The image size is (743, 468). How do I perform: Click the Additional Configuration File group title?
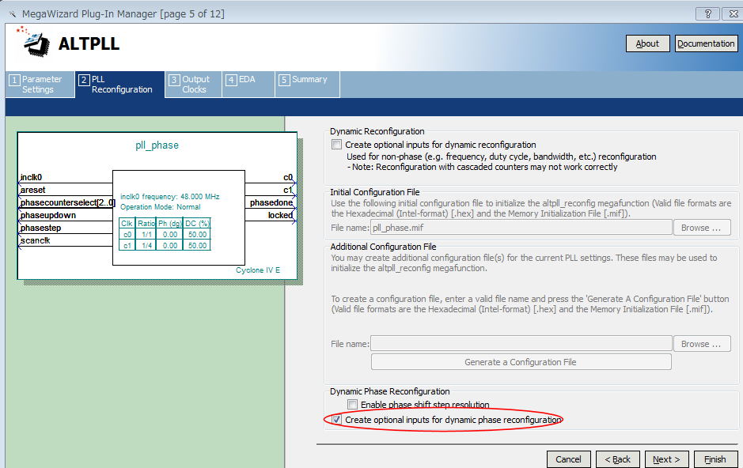383,247
